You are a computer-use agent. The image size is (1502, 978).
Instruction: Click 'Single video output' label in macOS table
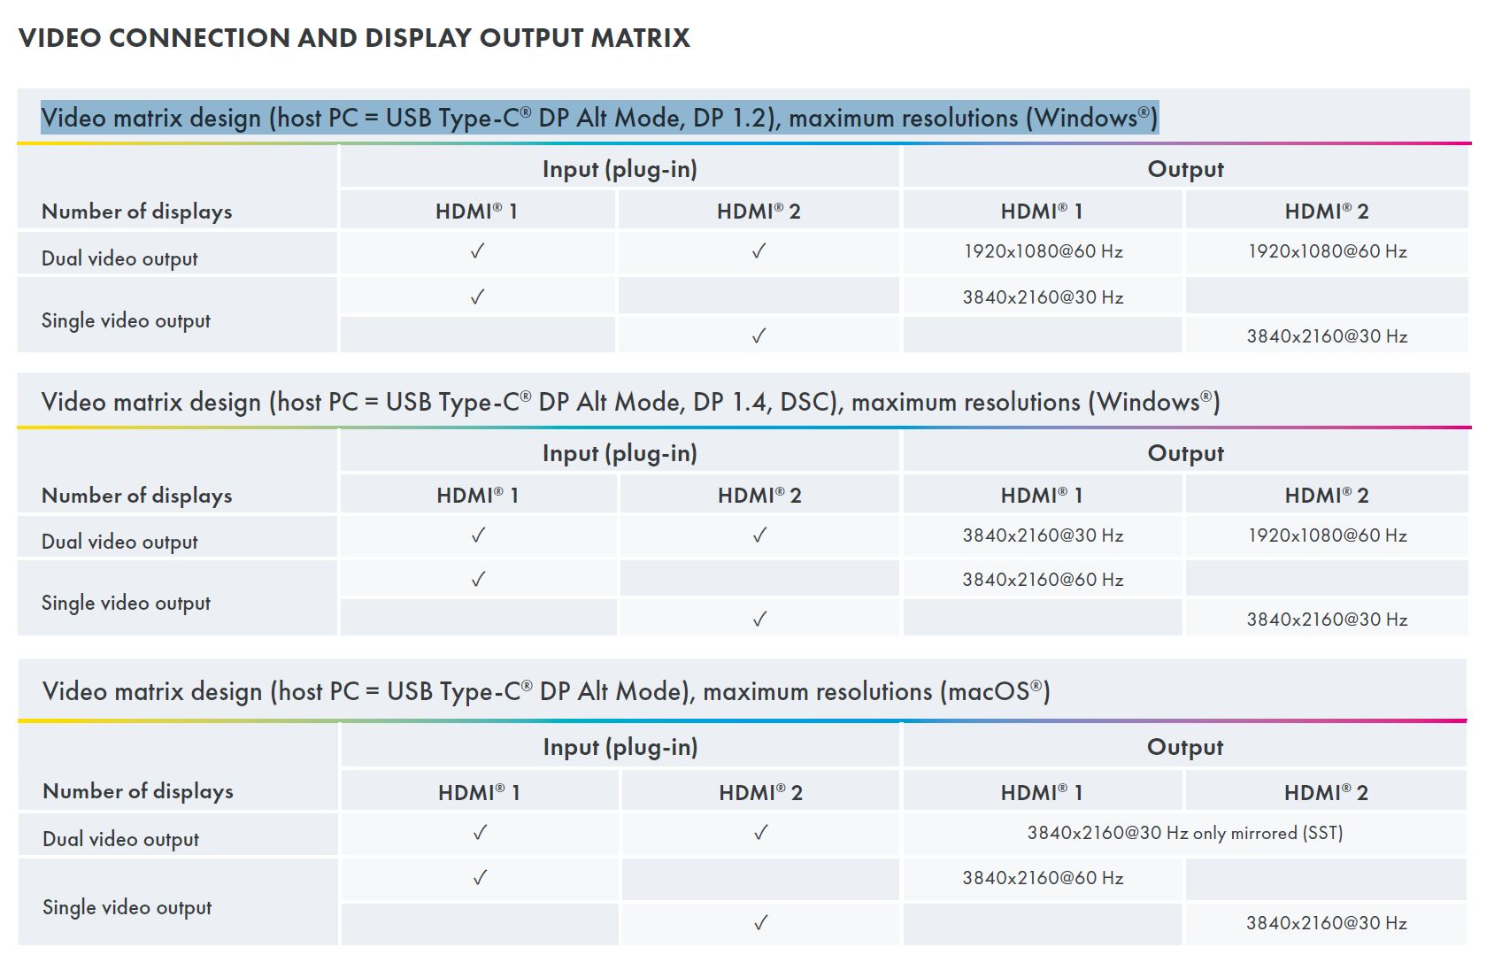point(127,907)
